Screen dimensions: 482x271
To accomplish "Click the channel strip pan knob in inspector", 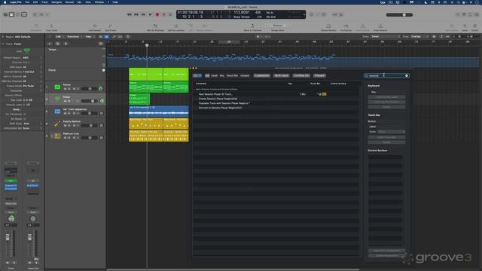I will coord(11,219).
